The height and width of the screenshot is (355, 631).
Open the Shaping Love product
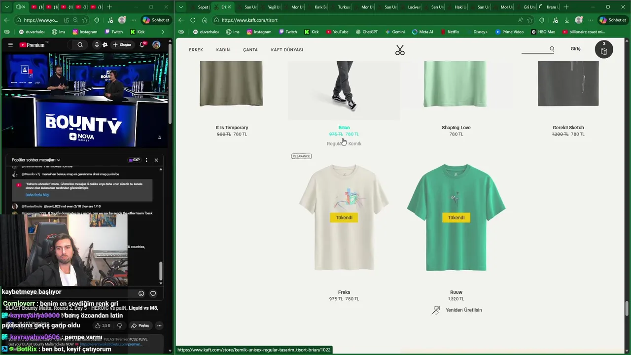click(456, 128)
